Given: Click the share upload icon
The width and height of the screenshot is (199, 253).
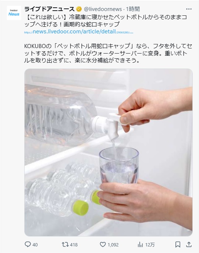Looking at the screenshot, I should pyautogui.click(x=189, y=245).
